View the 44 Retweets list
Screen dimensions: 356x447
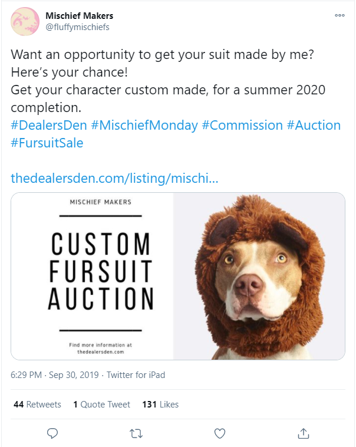coord(37,405)
